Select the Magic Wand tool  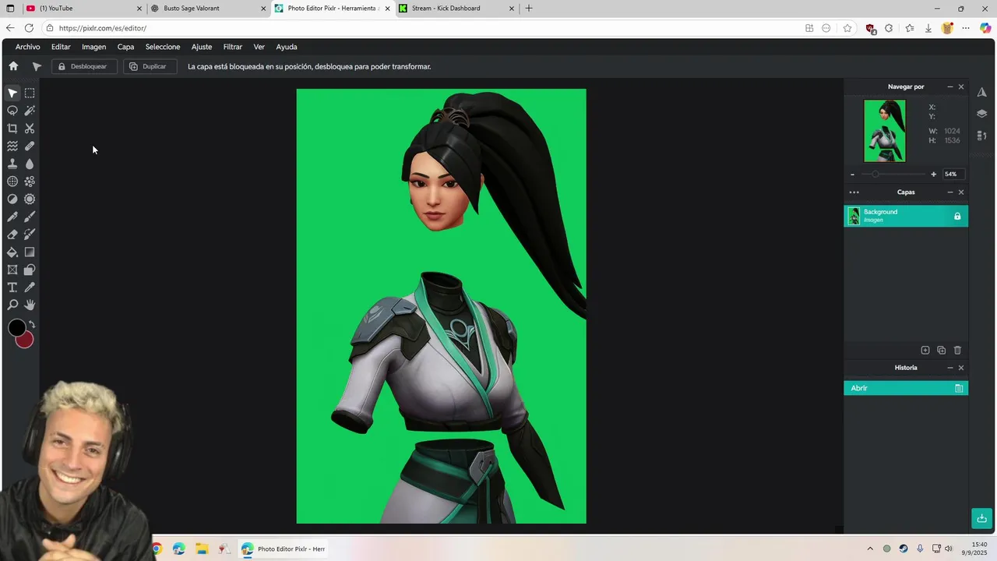click(x=30, y=111)
